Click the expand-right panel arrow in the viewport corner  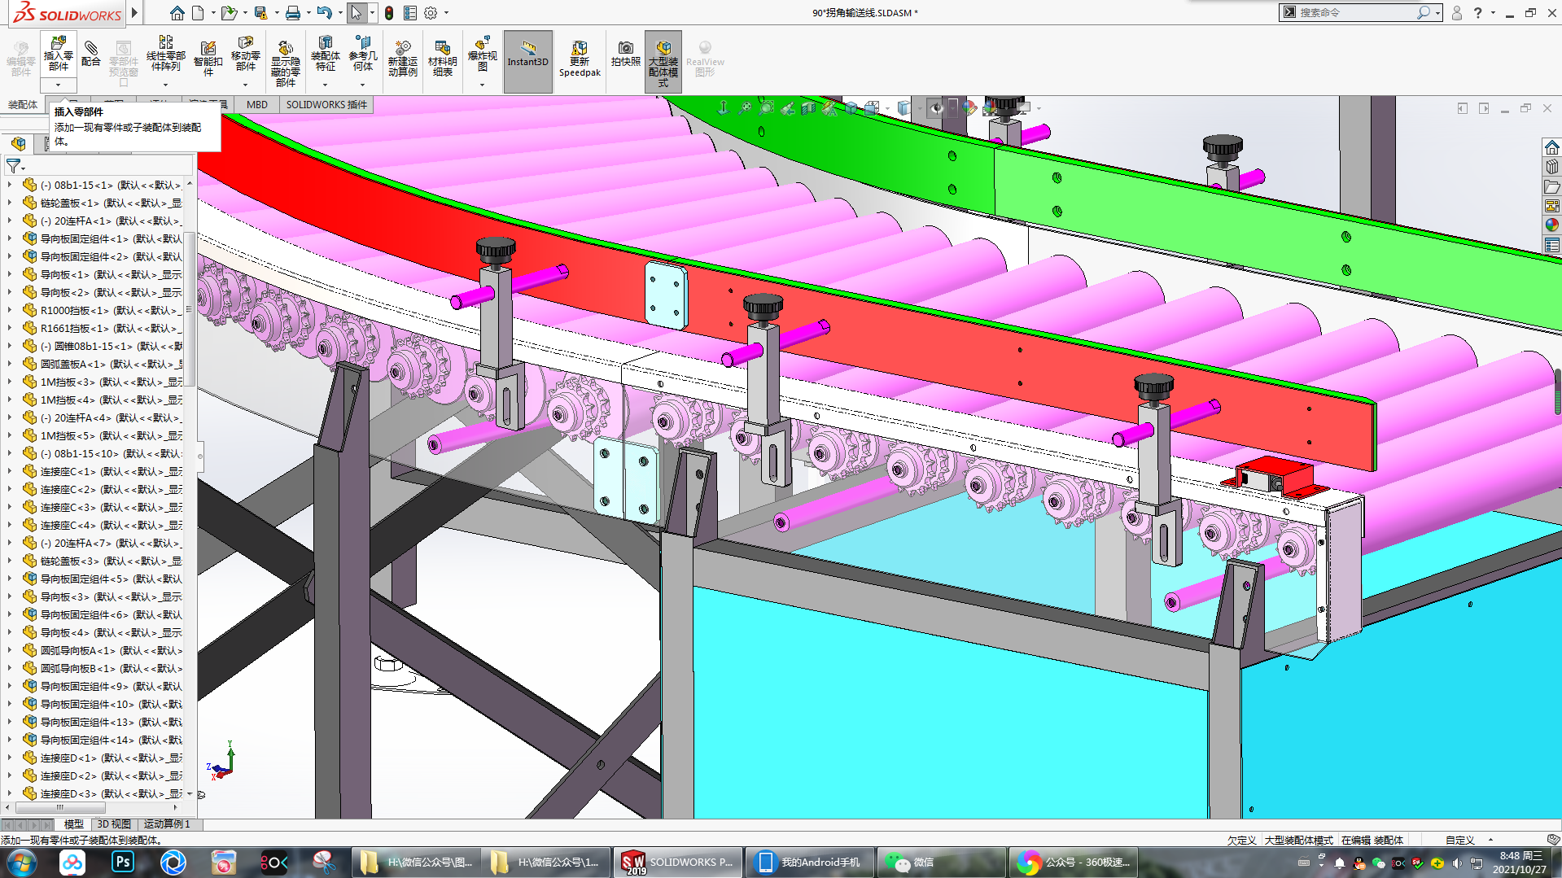point(1484,108)
